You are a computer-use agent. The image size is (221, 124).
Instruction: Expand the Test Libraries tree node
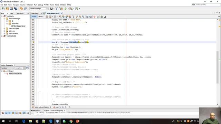click(x=4, y=33)
